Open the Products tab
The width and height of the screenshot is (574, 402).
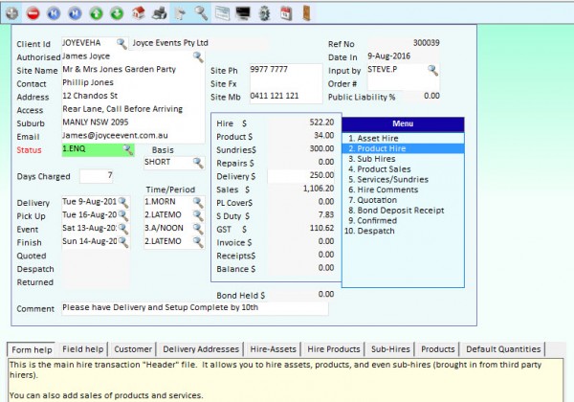click(x=438, y=349)
